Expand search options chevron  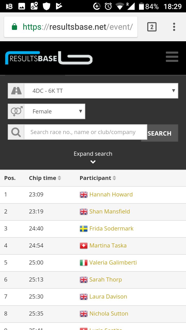pos(93,162)
